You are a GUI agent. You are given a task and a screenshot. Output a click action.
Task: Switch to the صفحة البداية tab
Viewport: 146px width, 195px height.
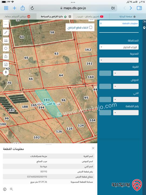tap(128, 17)
